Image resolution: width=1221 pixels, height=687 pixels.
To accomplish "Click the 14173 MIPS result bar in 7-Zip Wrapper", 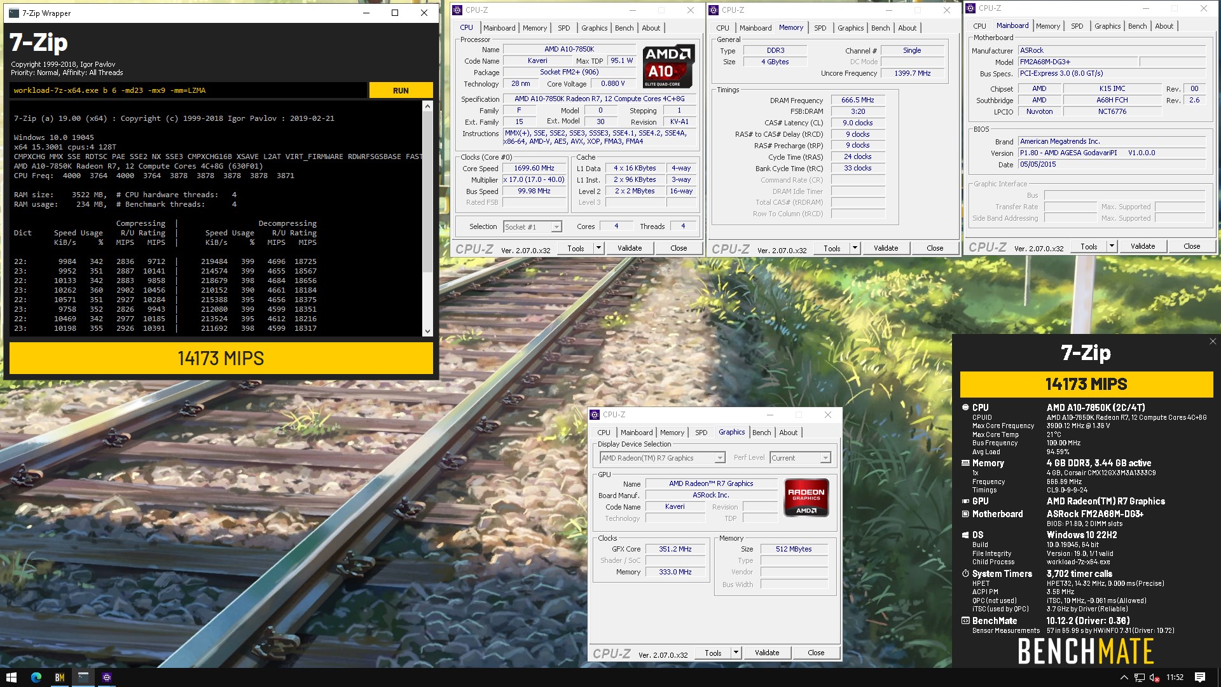I will [x=221, y=358].
